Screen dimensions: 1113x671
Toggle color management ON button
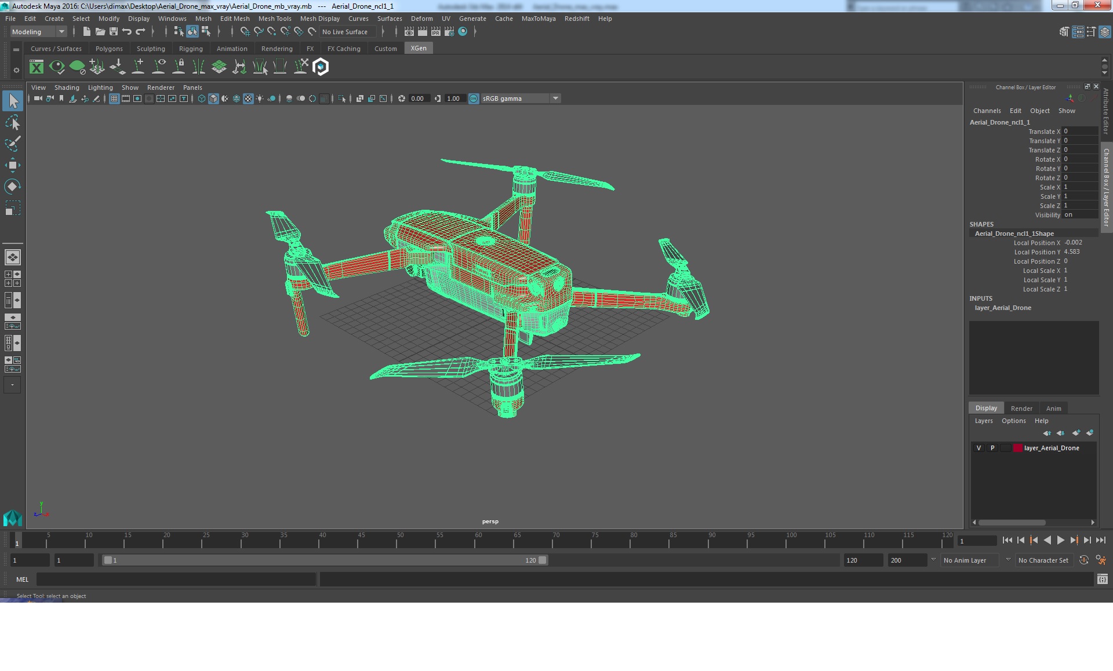(474, 99)
